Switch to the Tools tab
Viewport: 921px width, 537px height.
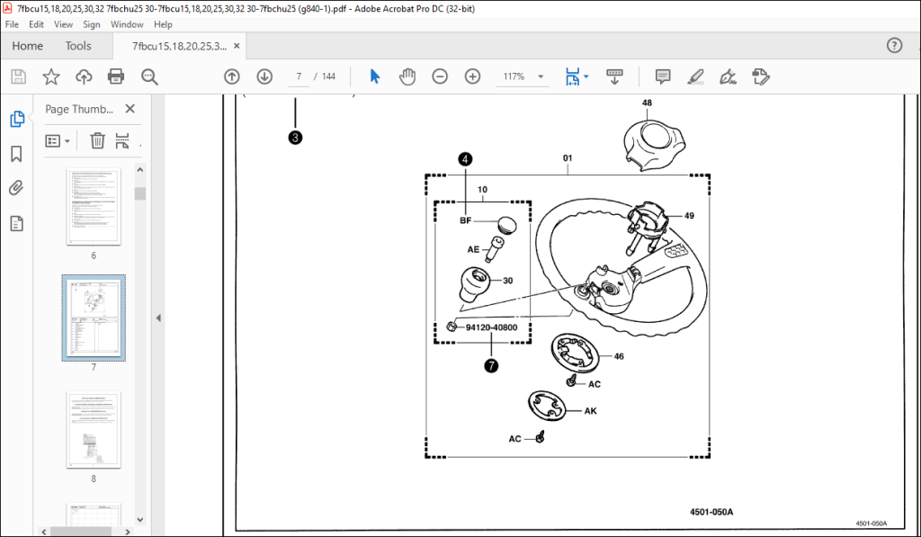tap(78, 46)
